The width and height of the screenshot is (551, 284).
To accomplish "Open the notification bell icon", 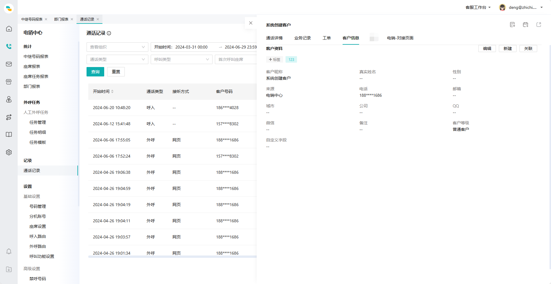I will click(x=9, y=252).
